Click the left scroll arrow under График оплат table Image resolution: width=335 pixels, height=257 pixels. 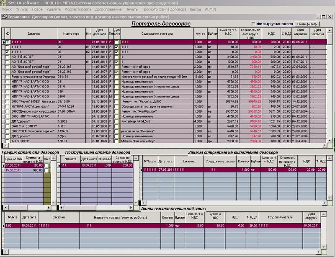click(x=6, y=207)
